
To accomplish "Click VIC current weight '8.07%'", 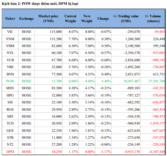I will click(x=73, y=32).
